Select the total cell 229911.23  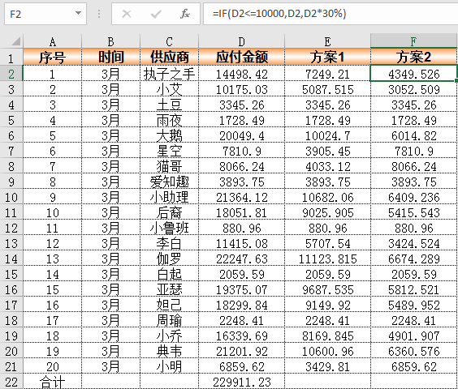[x=241, y=382]
